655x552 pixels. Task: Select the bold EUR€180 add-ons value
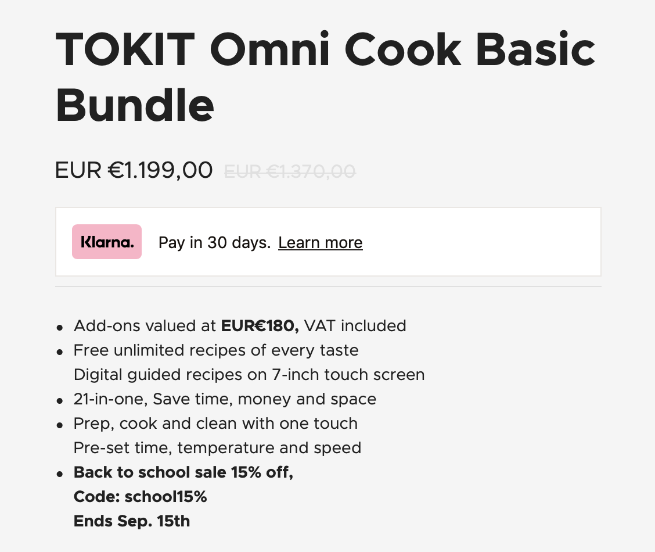tap(260, 326)
